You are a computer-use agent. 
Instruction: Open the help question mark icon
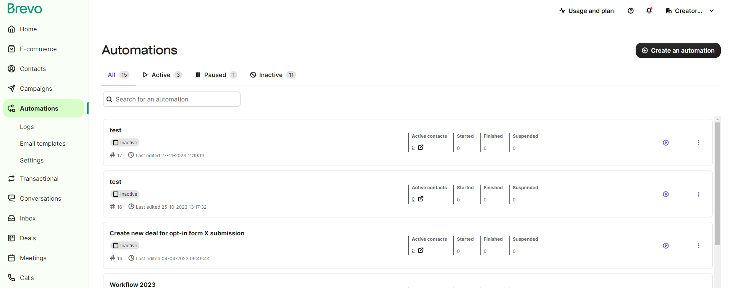pos(631,11)
